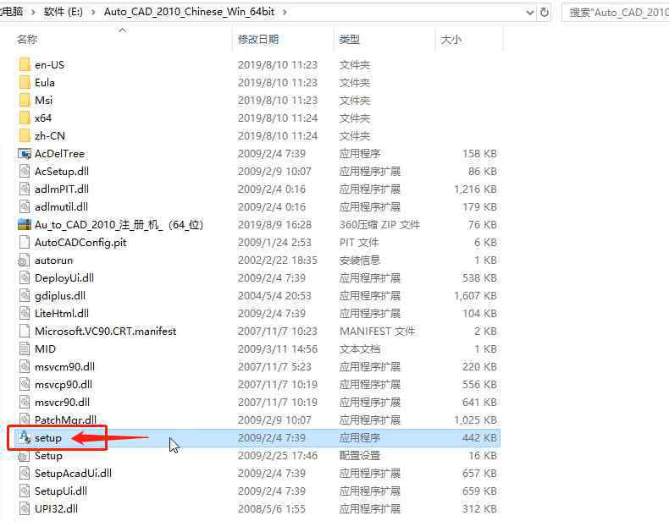Click the 文本文档 type cell
The width and height of the screenshot is (669, 521).
[x=360, y=349]
